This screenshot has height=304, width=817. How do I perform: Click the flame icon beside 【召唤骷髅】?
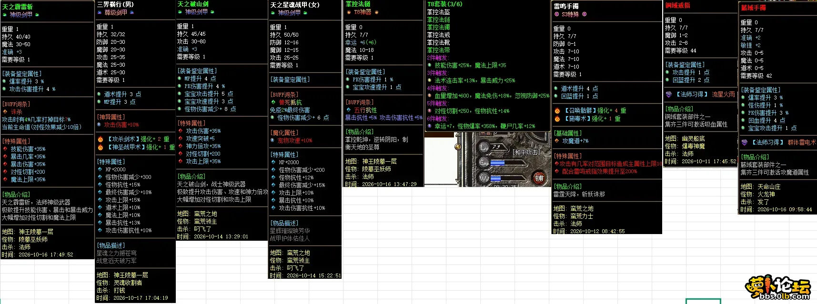[557, 111]
